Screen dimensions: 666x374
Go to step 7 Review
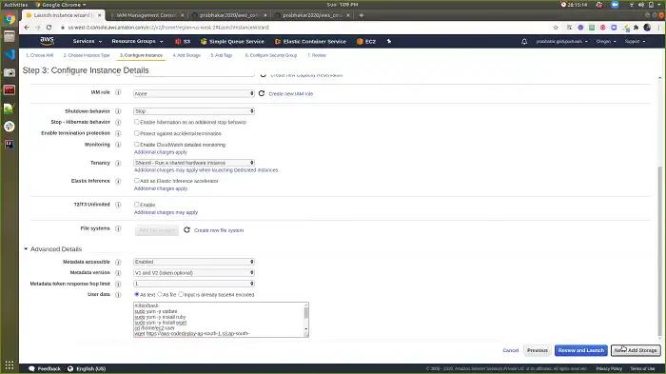coord(317,55)
